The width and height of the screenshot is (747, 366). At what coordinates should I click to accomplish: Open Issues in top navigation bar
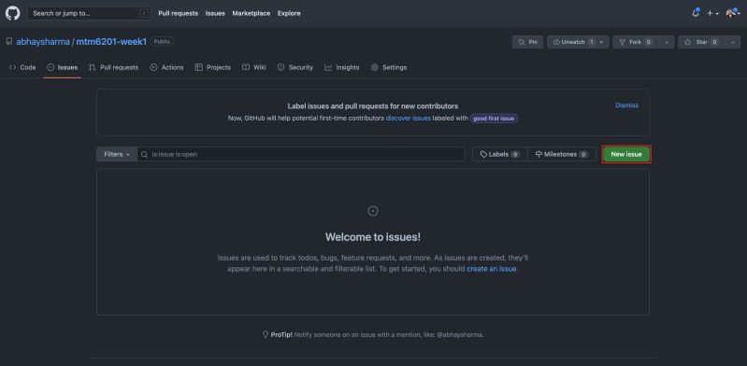(215, 13)
